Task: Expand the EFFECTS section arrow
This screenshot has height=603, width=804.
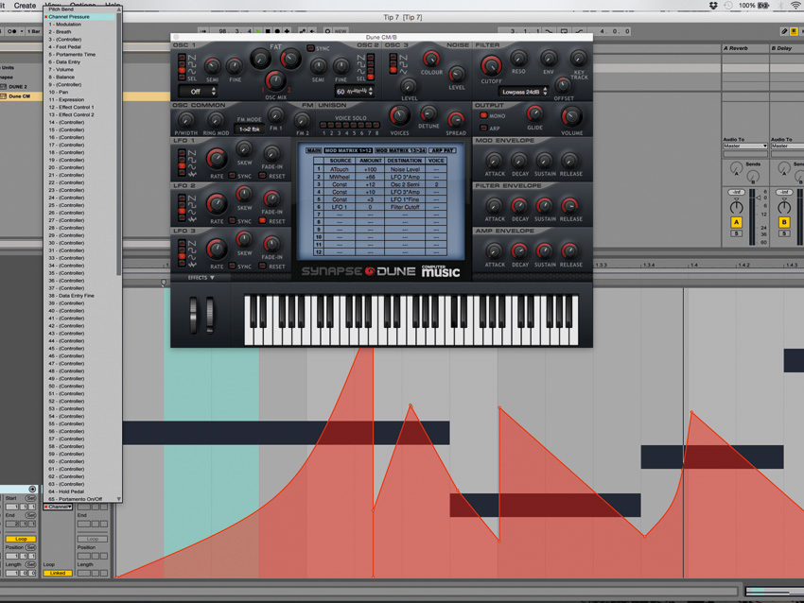Action: [x=212, y=278]
